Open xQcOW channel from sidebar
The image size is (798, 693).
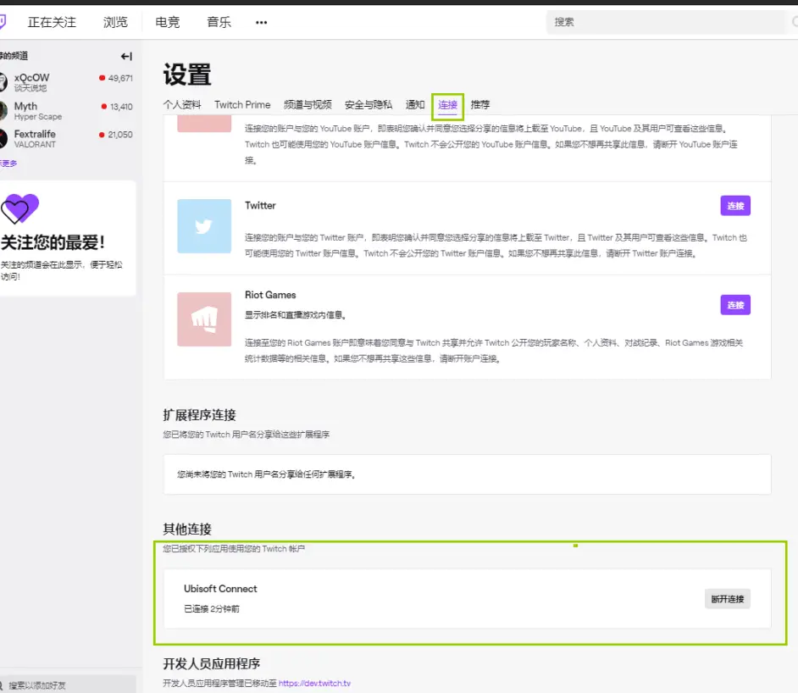(x=67, y=82)
